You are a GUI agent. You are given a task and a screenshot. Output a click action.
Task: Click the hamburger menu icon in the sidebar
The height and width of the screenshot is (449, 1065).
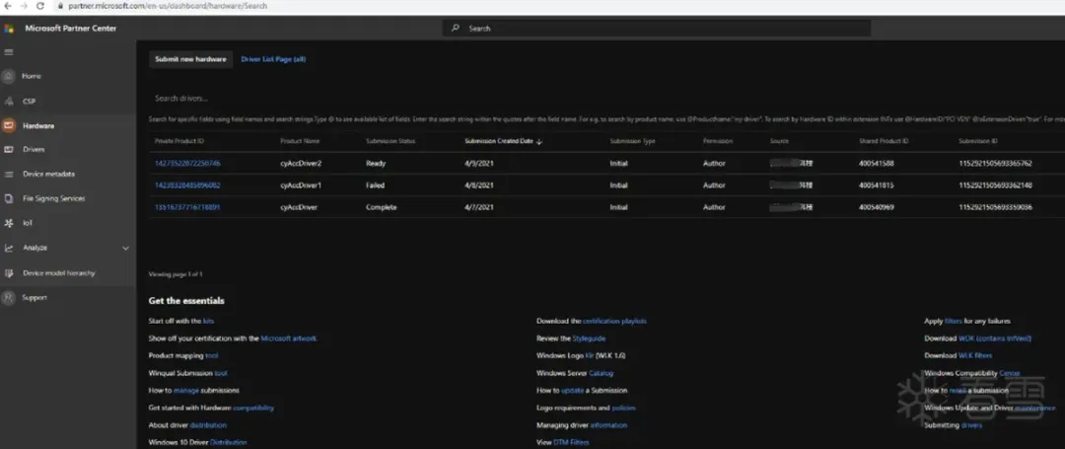[x=9, y=52]
